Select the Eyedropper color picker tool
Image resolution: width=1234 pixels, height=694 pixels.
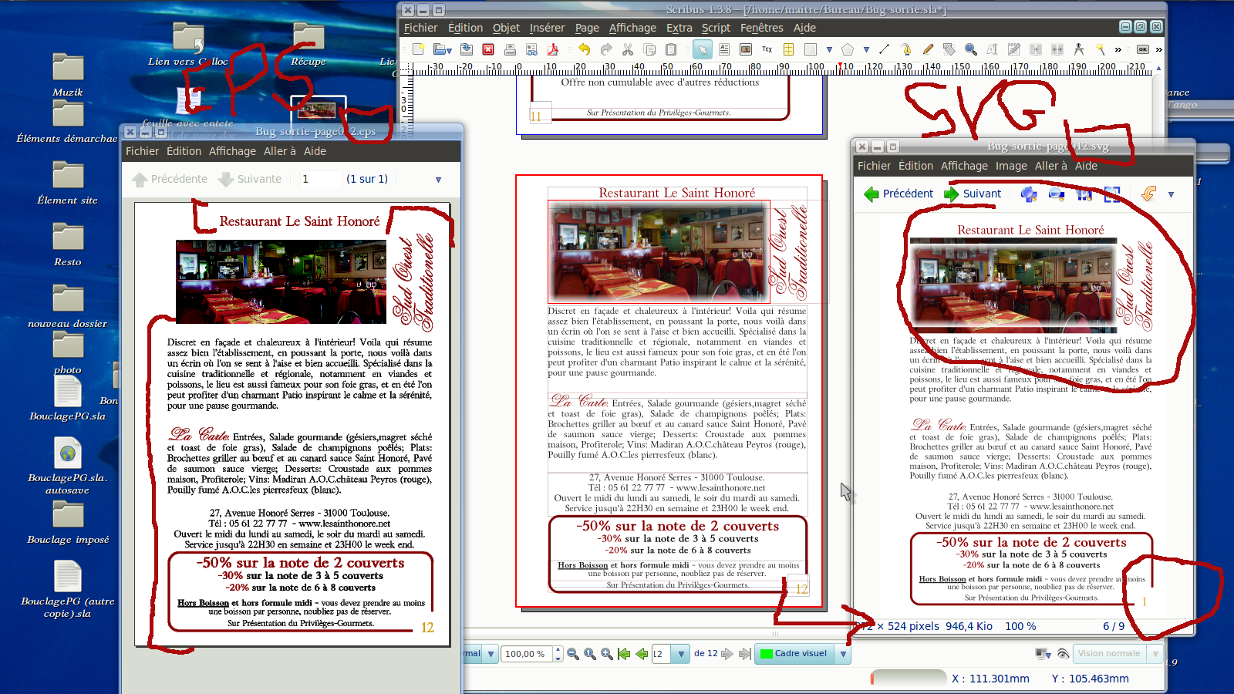1101,49
